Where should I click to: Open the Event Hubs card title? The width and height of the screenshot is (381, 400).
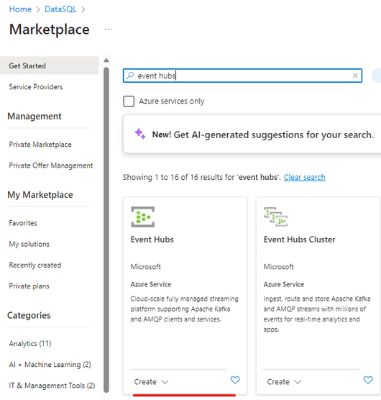152,240
